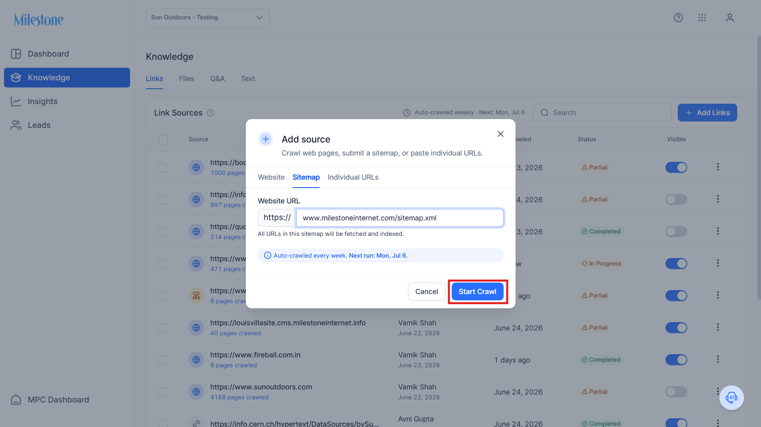Open the louisvillasite.cms.milestoneinternet.info link
Viewport: 761px width, 427px height.
288,323
